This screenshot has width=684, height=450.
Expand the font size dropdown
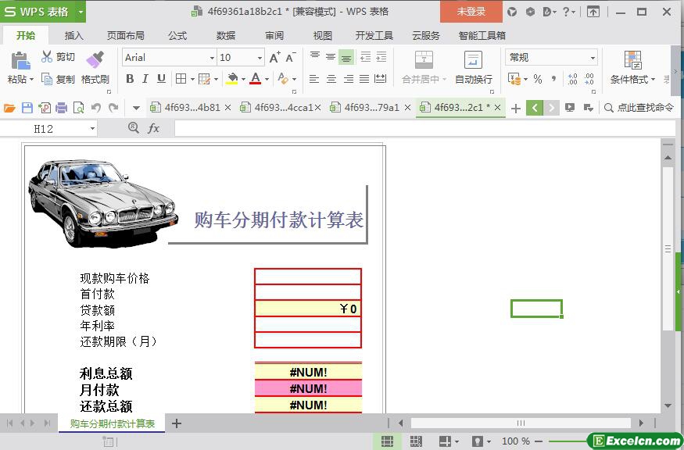click(x=260, y=58)
